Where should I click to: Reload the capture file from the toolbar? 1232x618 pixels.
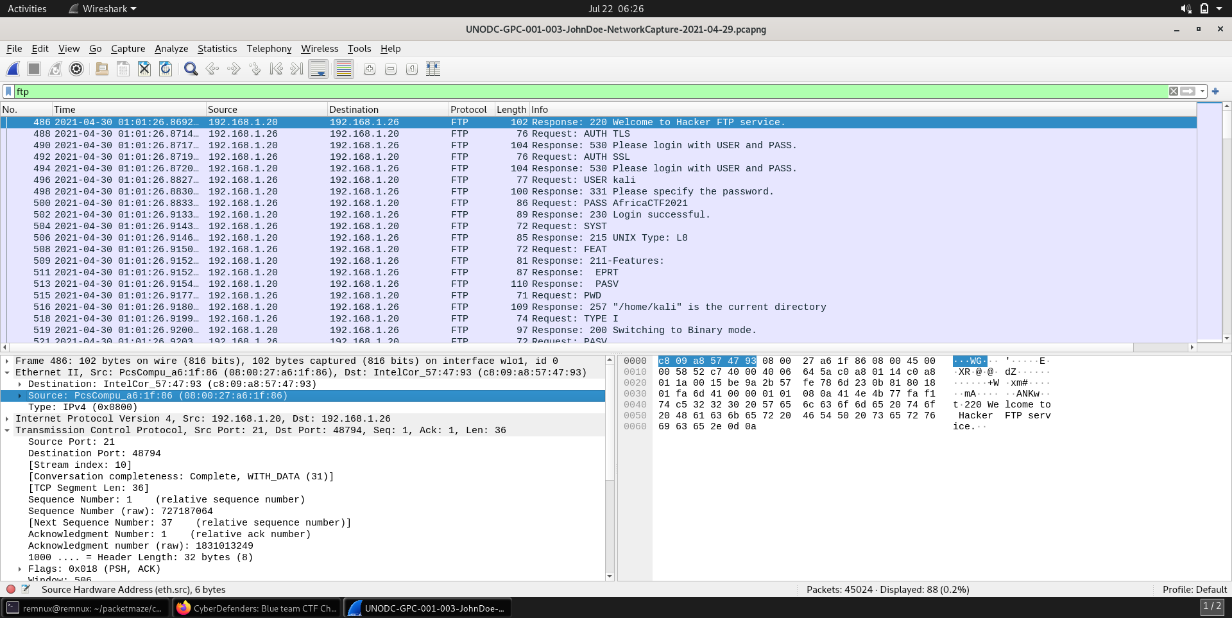point(166,69)
